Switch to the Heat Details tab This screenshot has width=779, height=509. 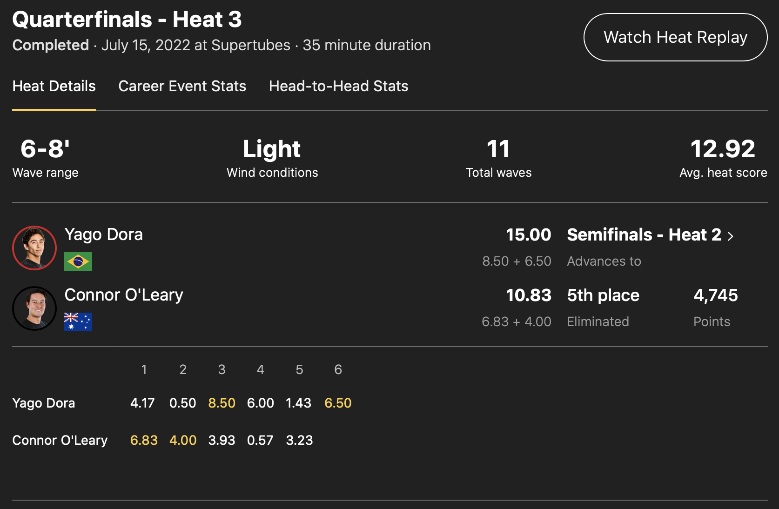coord(54,86)
